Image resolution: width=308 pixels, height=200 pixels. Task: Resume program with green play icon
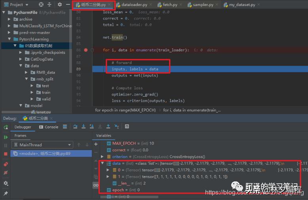click(x=6, y=137)
